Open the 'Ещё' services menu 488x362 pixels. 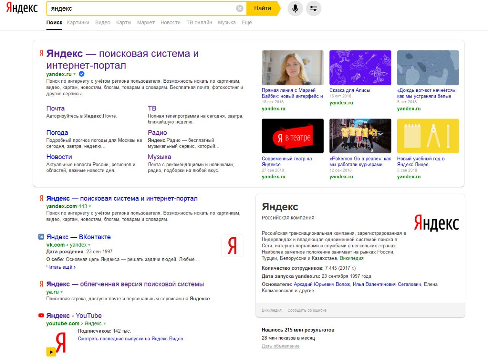247,22
